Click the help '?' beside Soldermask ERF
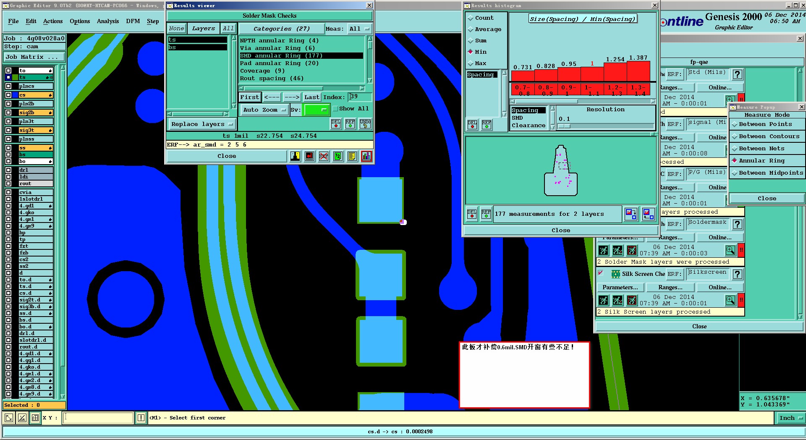 (738, 224)
